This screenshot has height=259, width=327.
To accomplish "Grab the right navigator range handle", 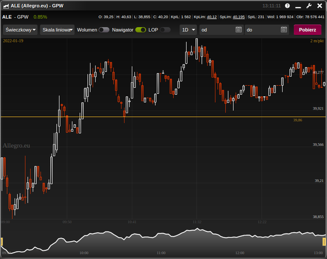I will (324, 242).
